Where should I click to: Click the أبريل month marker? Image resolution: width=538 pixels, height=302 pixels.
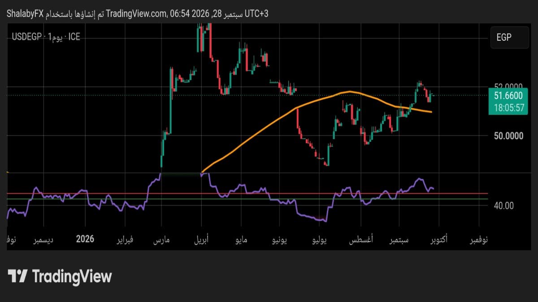204,240
